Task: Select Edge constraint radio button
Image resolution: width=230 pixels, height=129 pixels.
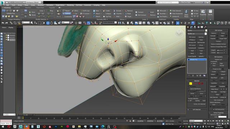Action: tap(219, 63)
